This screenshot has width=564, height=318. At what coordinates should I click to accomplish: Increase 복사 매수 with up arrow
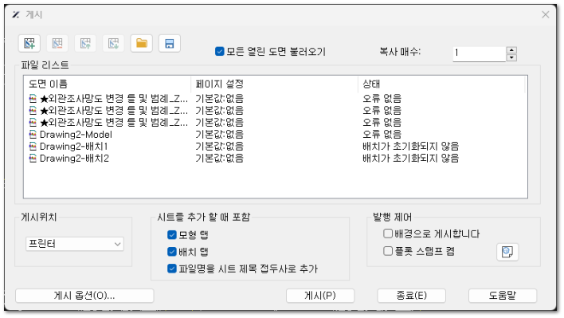pos(511,50)
